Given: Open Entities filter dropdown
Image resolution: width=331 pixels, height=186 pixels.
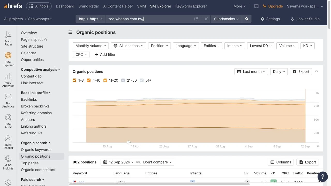Looking at the screenshot, I should tap(212, 46).
